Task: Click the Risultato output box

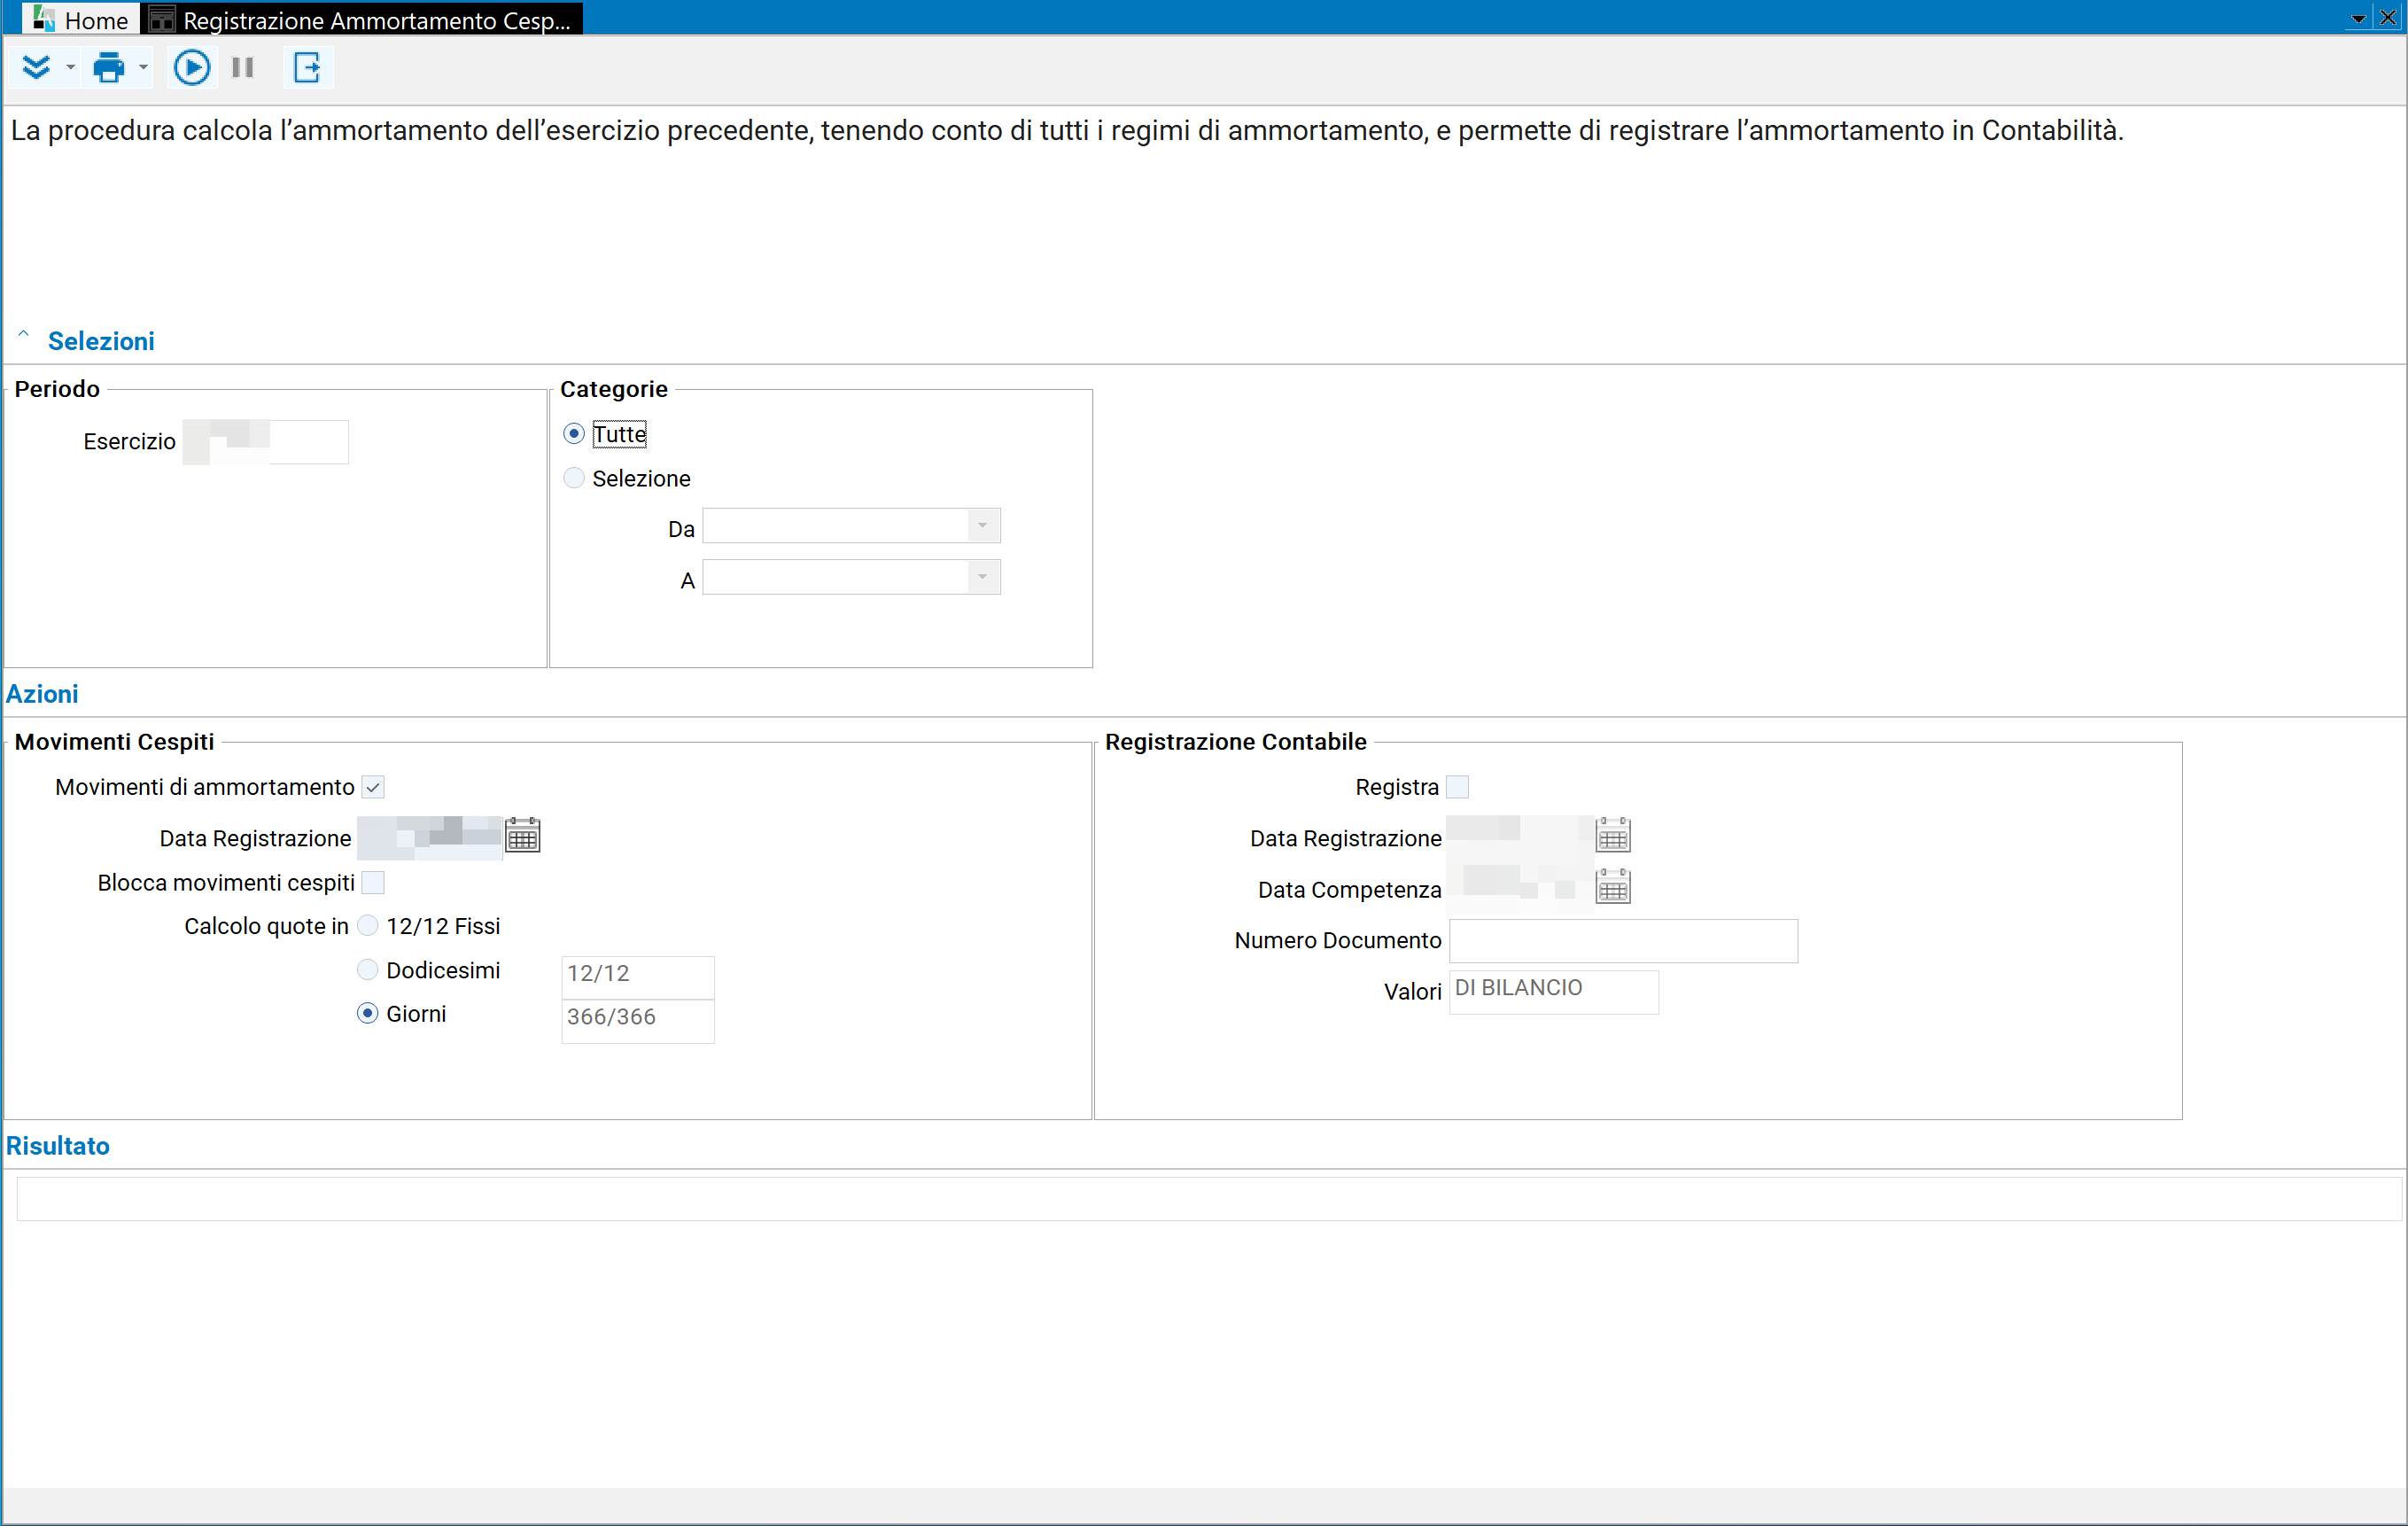Action: coord(1209,1198)
